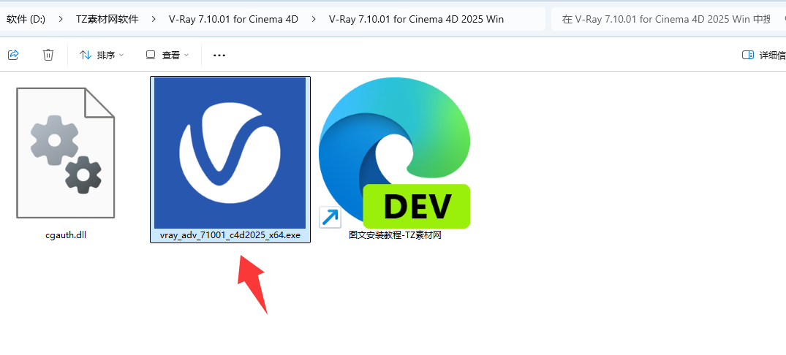Click V-Ray 7.10.01 for Cinema 4D 2025 Win breadcrumb
The height and width of the screenshot is (355, 786).
(417, 19)
